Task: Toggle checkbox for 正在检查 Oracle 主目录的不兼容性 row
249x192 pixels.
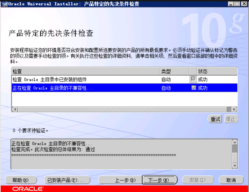Action: tap(194, 87)
